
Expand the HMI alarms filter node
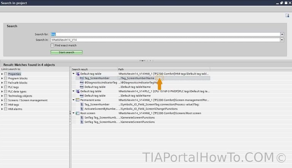click(2, 109)
